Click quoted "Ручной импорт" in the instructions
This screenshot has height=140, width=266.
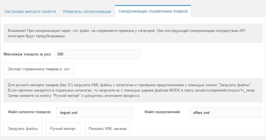(x=66, y=96)
